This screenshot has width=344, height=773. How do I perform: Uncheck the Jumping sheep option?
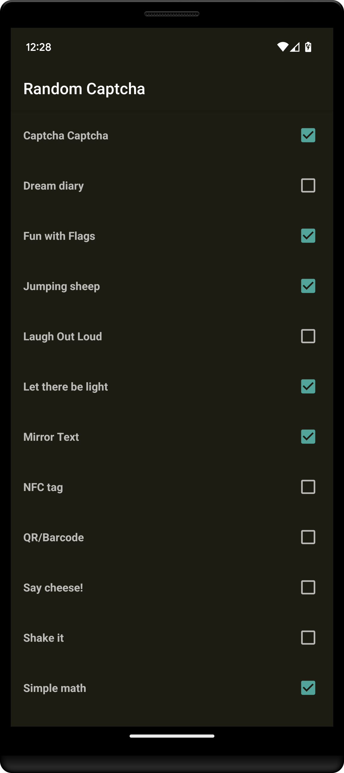pos(308,286)
